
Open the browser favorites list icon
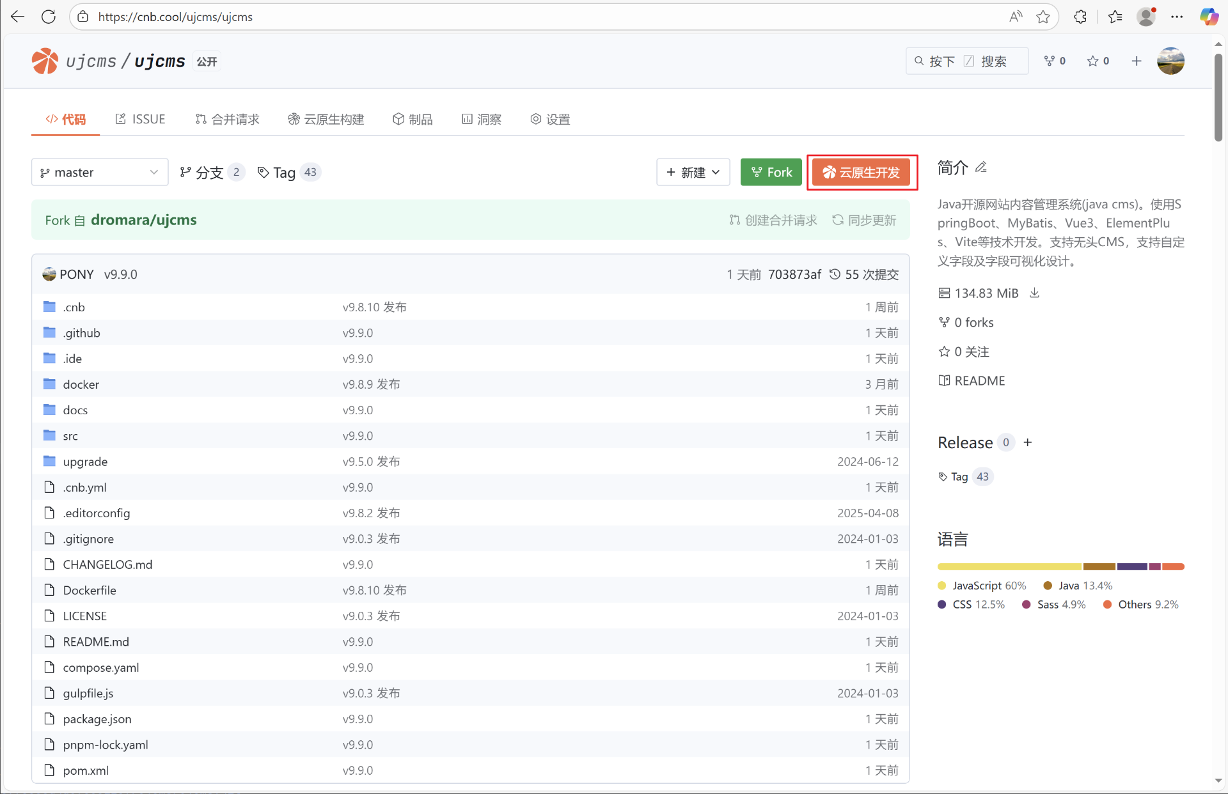point(1115,17)
